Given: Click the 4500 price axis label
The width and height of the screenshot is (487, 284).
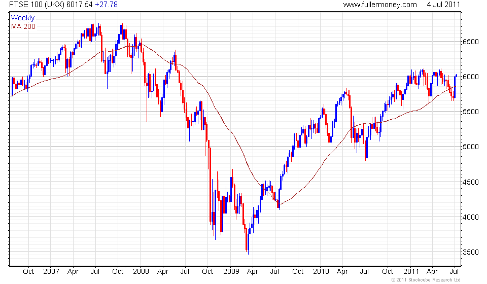Looking at the screenshot, I should [x=471, y=182].
